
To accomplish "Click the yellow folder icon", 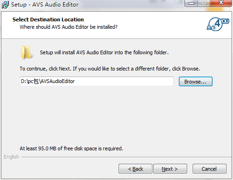I will 27,52.
